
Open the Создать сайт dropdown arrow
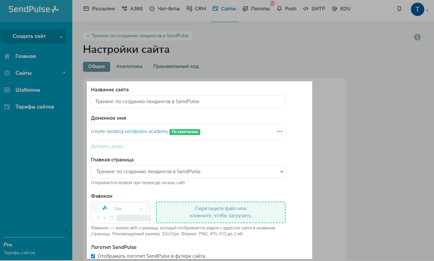(61, 37)
